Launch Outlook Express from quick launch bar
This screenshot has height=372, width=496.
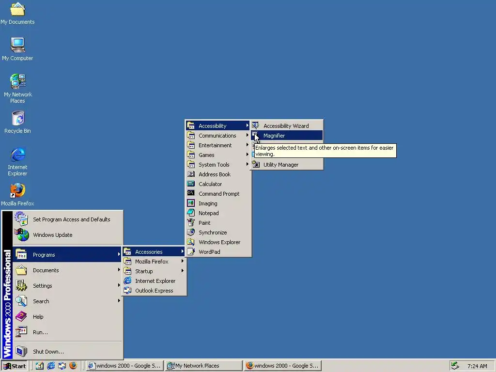point(62,366)
